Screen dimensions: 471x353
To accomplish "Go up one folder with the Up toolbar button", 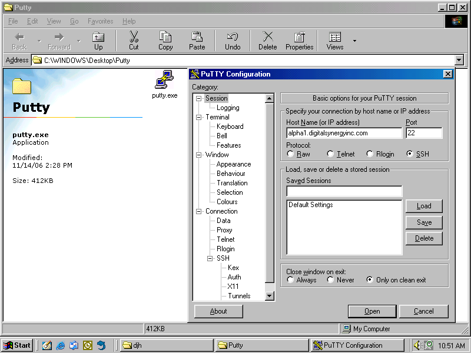I will (x=98, y=41).
